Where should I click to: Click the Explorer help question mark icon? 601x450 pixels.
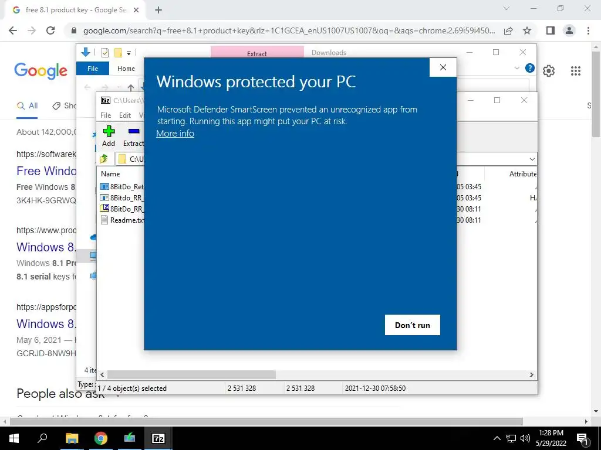(530, 68)
